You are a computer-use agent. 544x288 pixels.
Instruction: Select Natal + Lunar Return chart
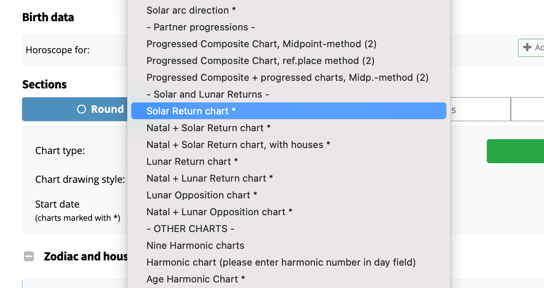coord(209,178)
